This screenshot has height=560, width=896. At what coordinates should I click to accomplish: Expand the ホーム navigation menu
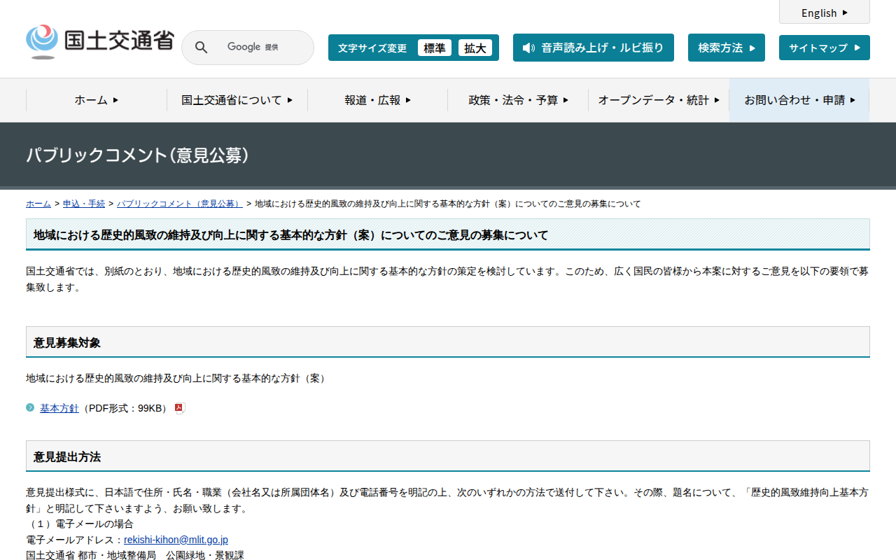(97, 100)
